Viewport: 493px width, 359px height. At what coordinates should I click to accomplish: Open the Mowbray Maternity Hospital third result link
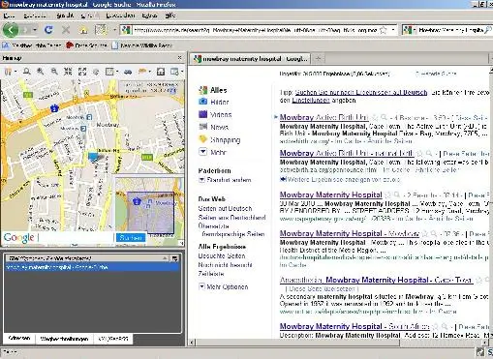[330, 194]
